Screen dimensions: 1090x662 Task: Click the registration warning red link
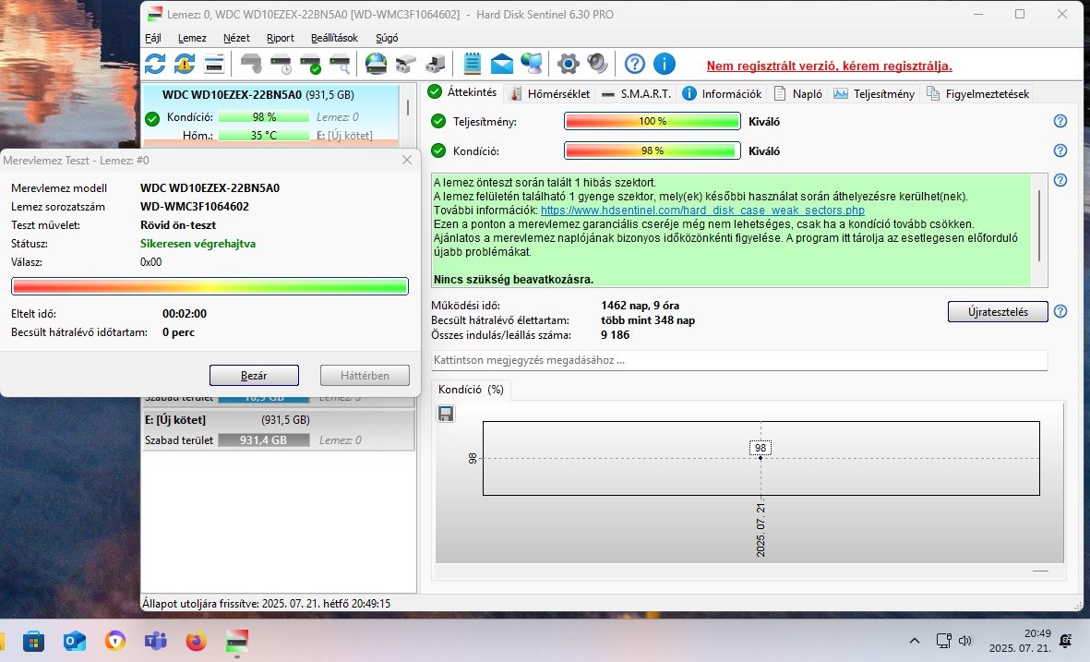[x=830, y=66]
